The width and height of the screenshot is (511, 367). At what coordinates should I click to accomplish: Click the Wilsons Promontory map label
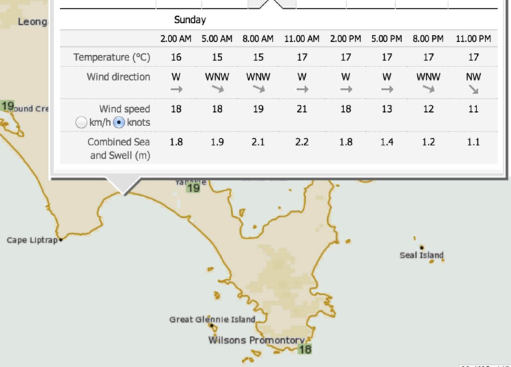(x=256, y=340)
